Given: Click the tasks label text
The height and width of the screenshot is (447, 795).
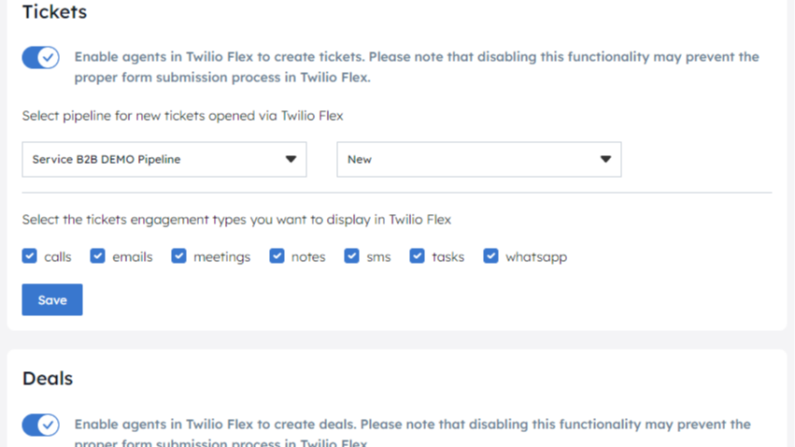Looking at the screenshot, I should tap(447, 257).
